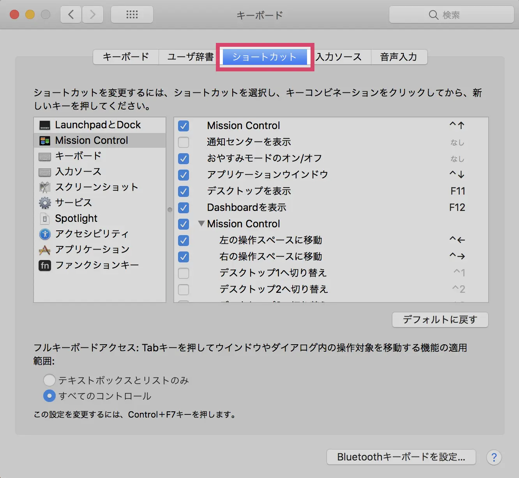Image resolution: width=519 pixels, height=478 pixels.
Task: Open the ユーザ辞書 tab
Action: pyautogui.click(x=190, y=57)
